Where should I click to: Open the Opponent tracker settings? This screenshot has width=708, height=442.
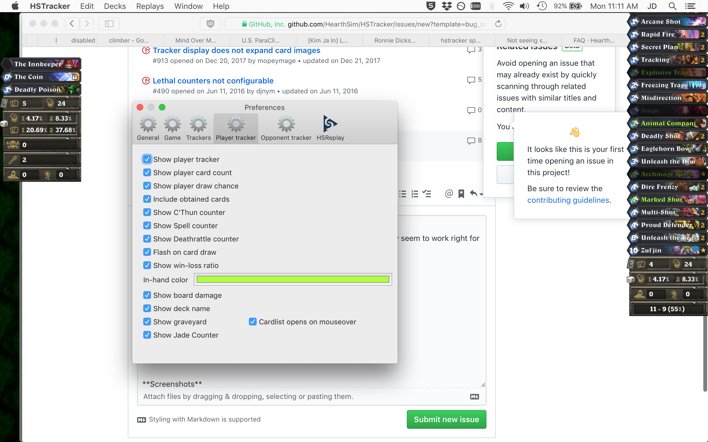(x=286, y=128)
